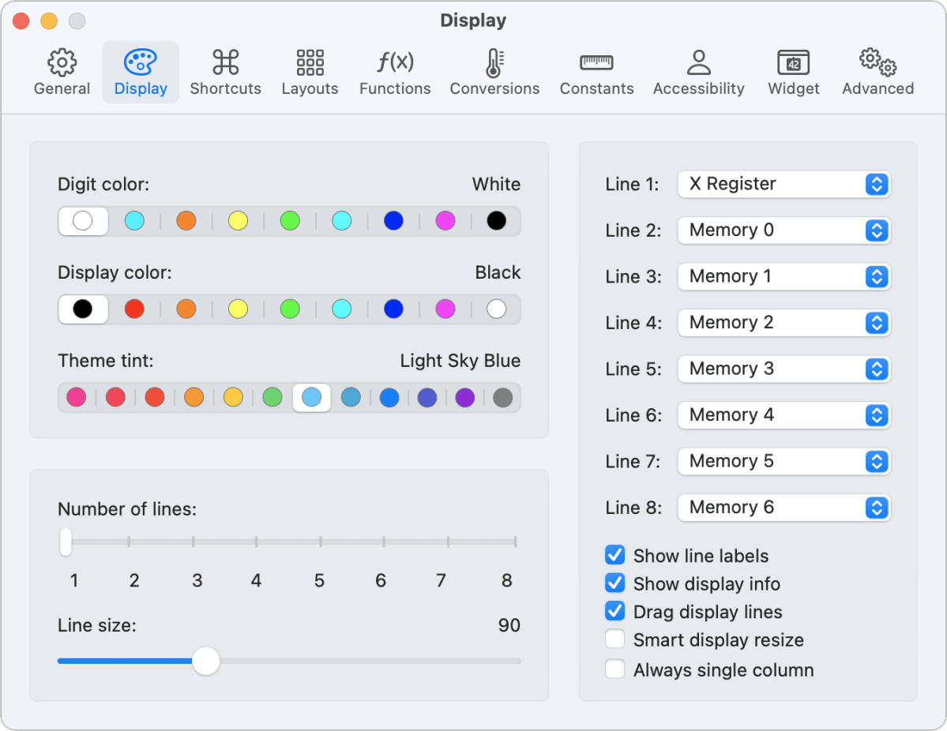Set display color to yellow swatch
This screenshot has width=947, height=731.
tap(238, 309)
